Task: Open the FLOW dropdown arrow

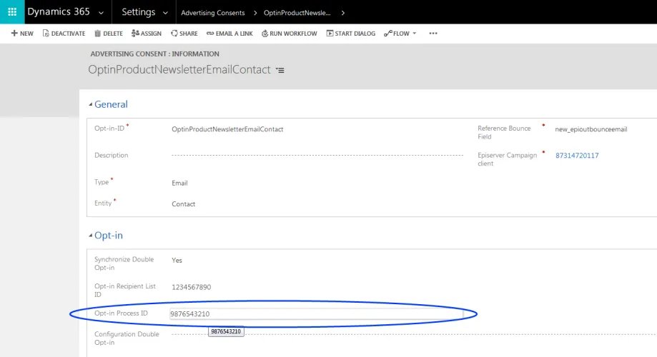Action: (x=415, y=33)
